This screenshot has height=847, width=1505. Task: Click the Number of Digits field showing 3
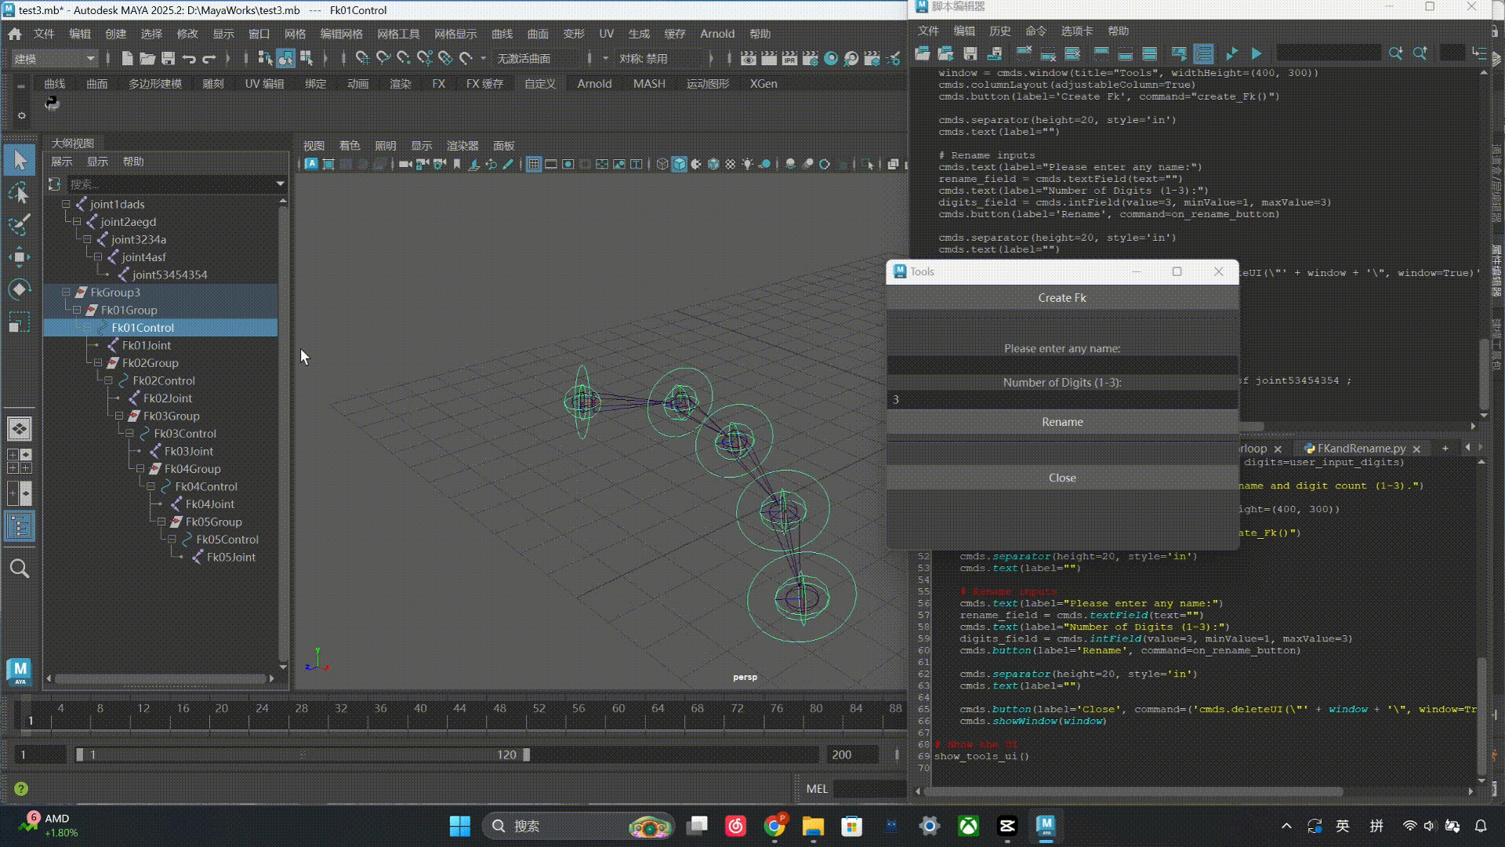tap(1062, 399)
